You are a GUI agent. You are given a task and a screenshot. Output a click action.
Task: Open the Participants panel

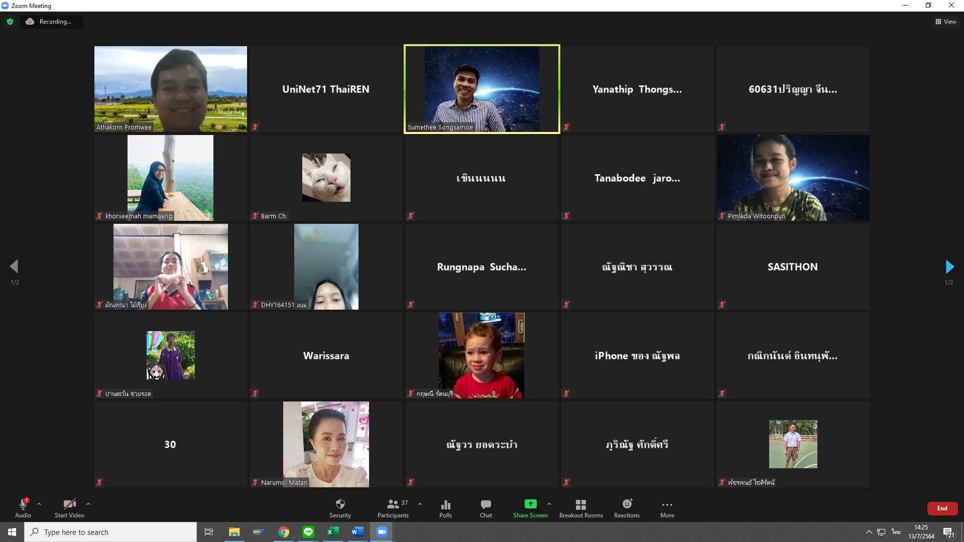393,507
